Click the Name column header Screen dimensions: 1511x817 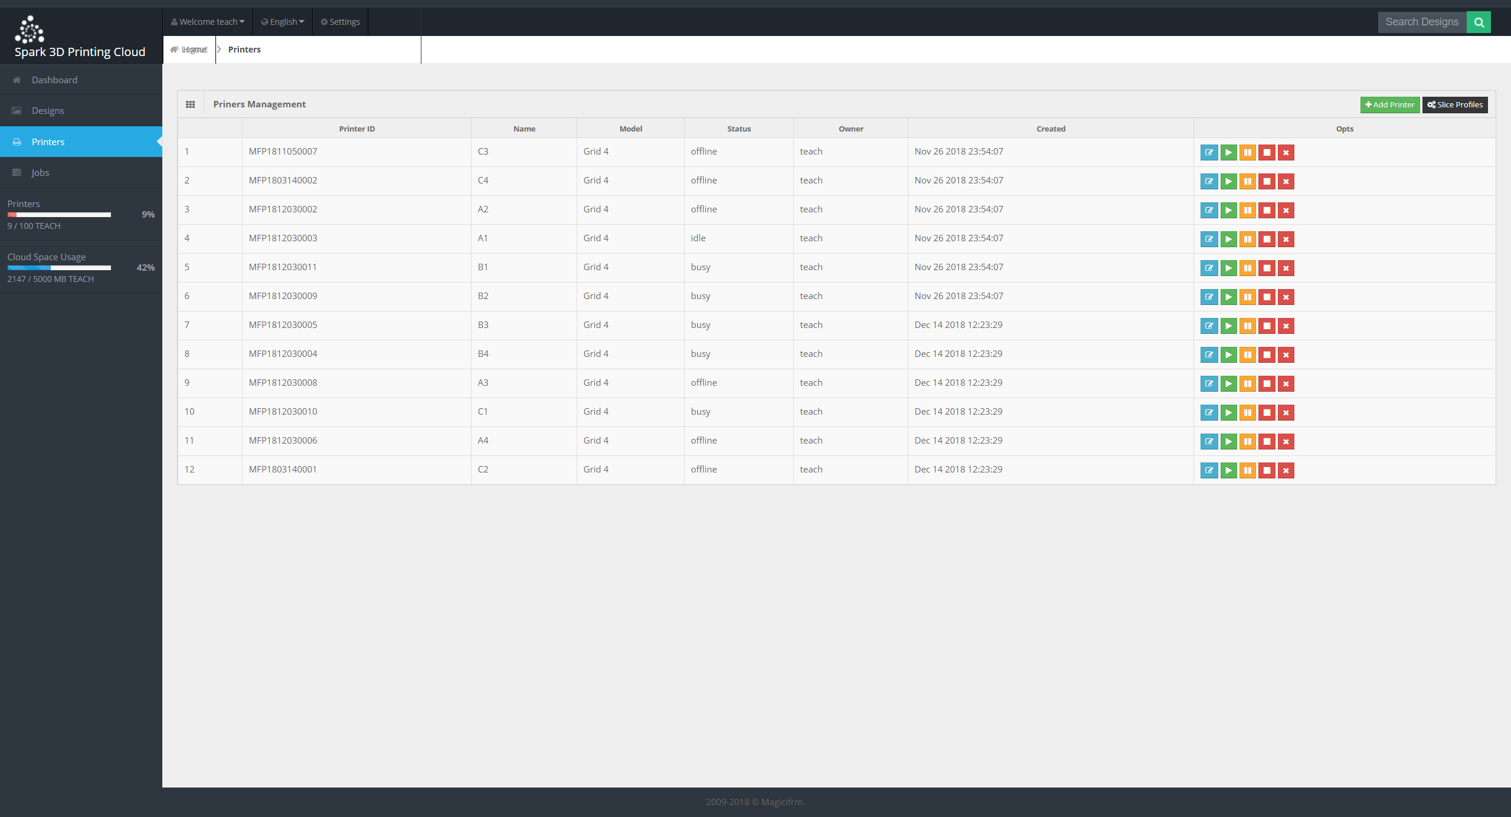pyautogui.click(x=524, y=129)
